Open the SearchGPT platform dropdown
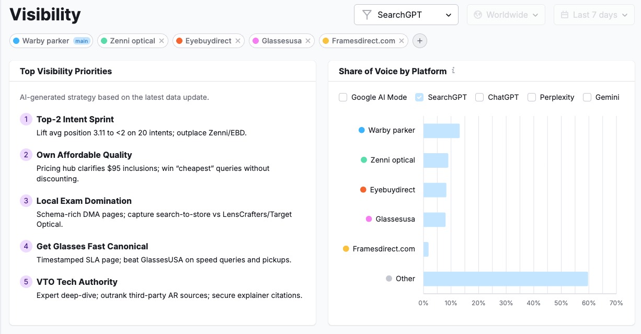 406,15
